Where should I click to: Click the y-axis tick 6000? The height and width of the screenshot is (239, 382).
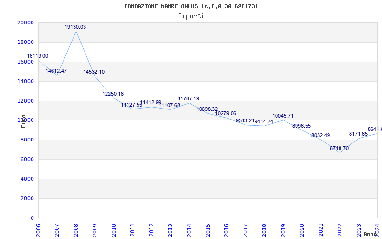pyautogui.click(x=27, y=160)
